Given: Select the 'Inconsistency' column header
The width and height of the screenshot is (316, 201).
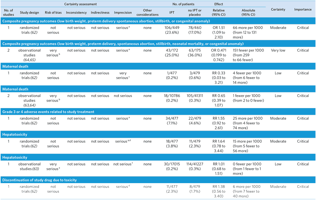Looking at the screenshot, I should coord(76,13).
